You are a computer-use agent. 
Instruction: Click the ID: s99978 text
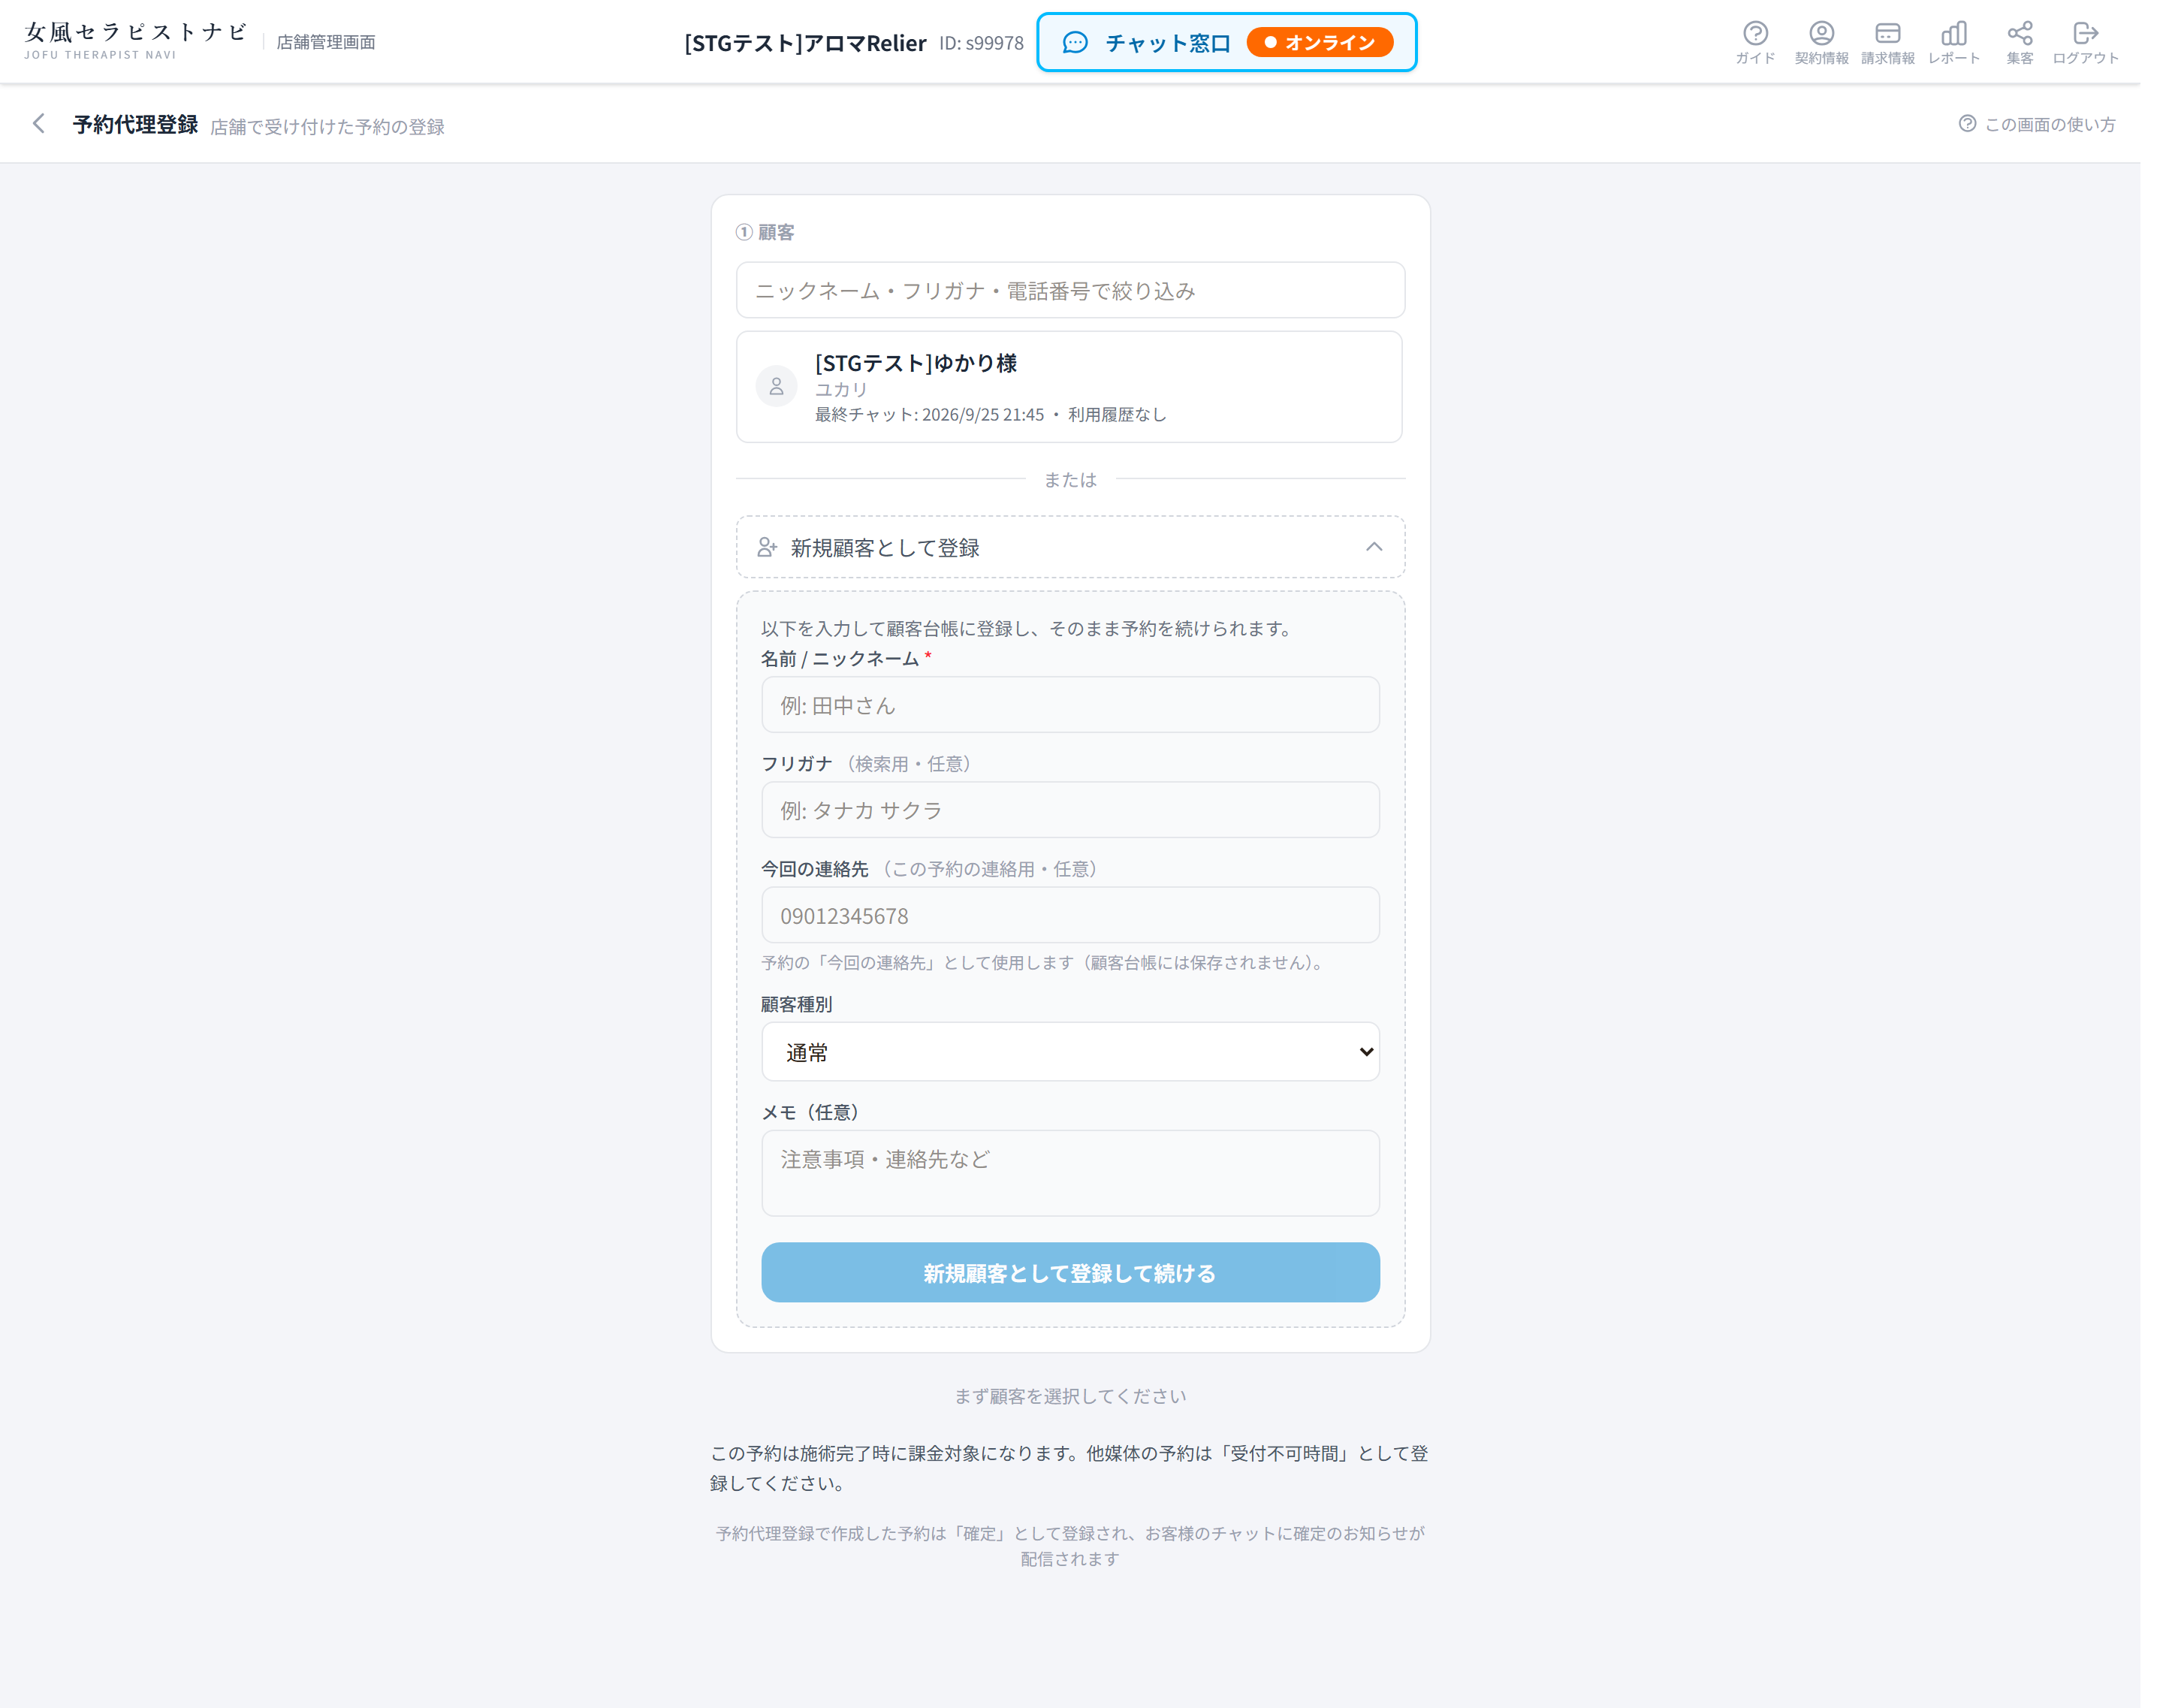(981, 43)
